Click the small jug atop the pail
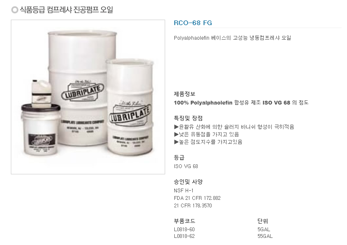Screen dimensions: 347x245 [41, 93]
